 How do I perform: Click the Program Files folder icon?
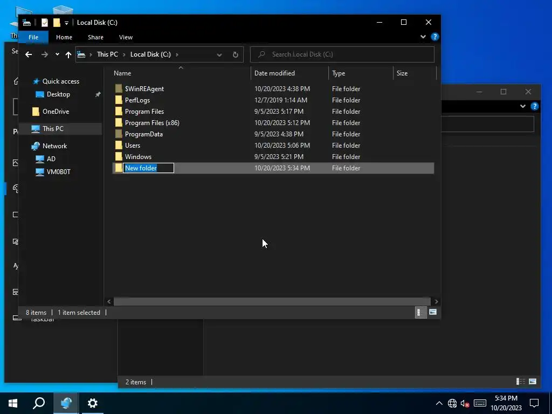pyautogui.click(x=119, y=111)
